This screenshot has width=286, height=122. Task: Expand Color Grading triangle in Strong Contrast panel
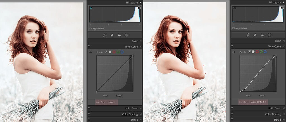pyautogui.click(x=283, y=114)
